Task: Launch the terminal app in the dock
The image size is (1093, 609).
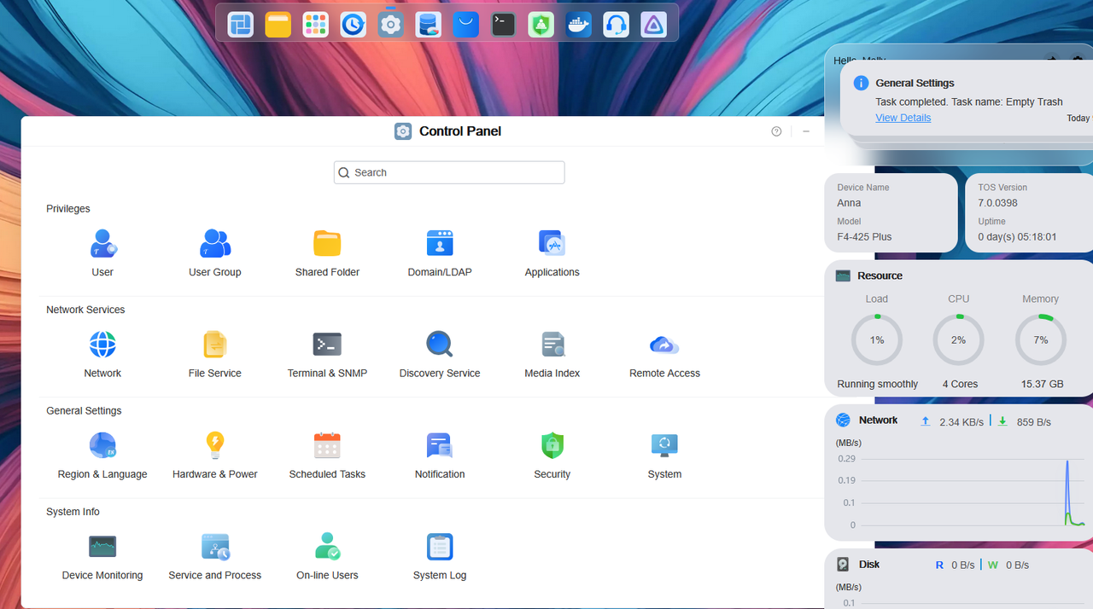Action: pyautogui.click(x=504, y=25)
